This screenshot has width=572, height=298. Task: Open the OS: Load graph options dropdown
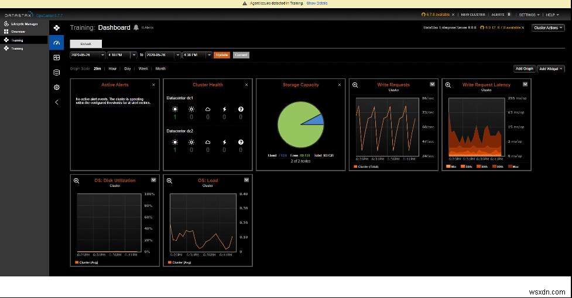(x=246, y=180)
